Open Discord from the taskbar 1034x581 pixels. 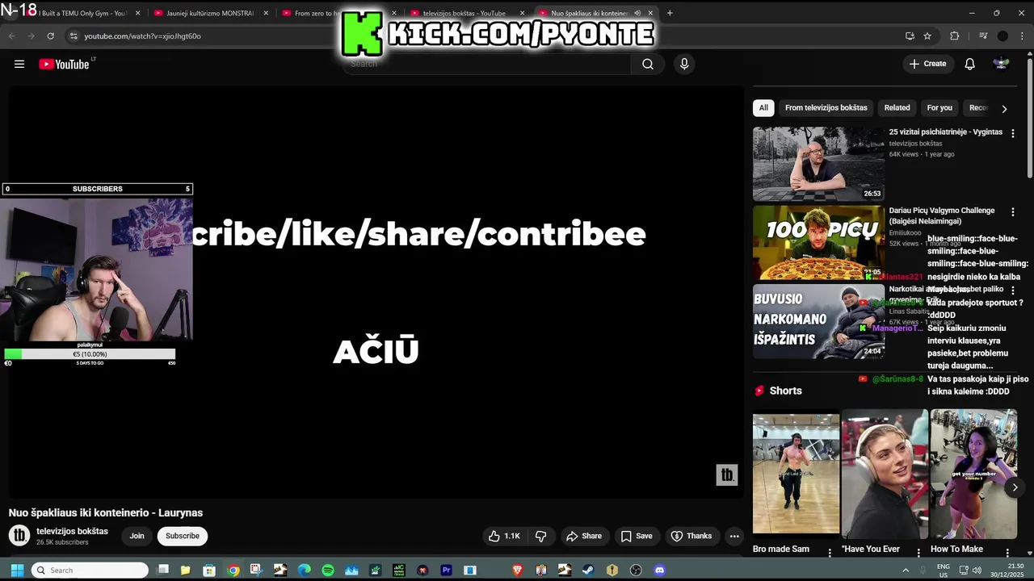point(659,570)
